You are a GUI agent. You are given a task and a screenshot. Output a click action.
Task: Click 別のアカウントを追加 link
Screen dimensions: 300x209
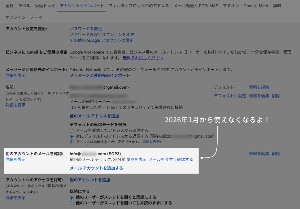pos(90,180)
